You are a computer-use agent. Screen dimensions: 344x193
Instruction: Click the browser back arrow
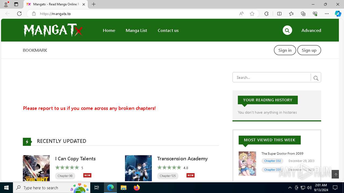pyautogui.click(x=8, y=14)
